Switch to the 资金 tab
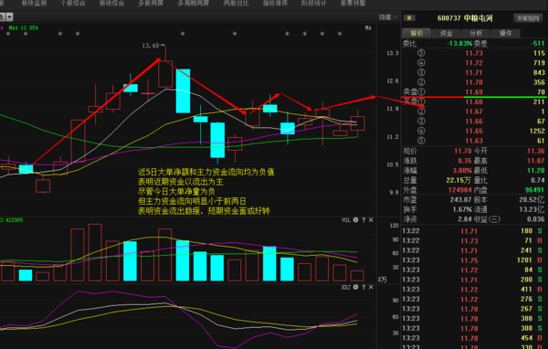This screenshot has width=548, height=349. (446, 33)
